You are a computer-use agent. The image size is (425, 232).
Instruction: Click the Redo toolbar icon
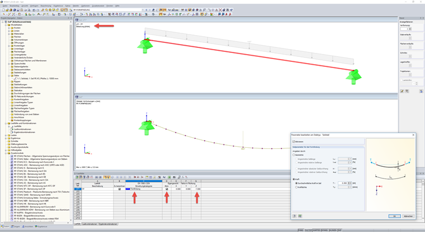coord(37,10)
